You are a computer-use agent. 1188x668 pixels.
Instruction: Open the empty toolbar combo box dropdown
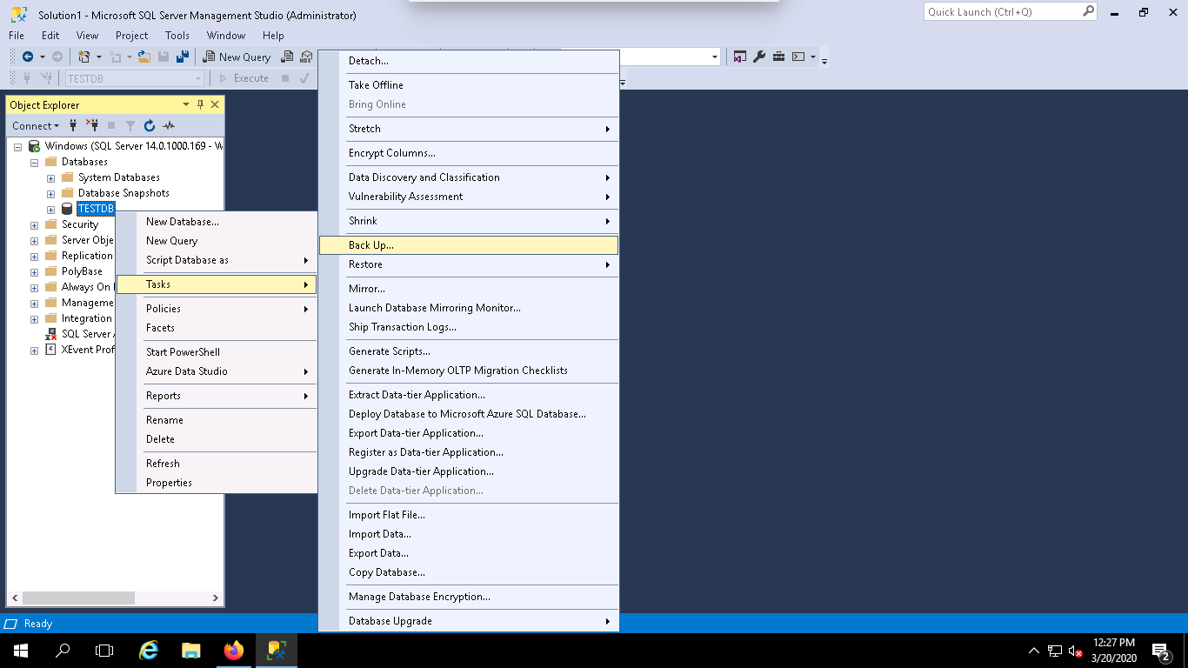(715, 57)
